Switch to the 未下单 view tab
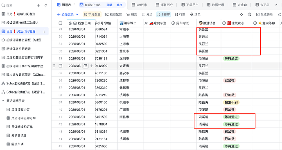 point(262,5)
